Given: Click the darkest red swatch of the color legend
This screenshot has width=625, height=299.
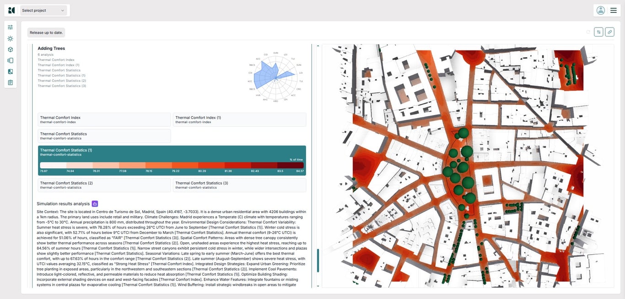Looking at the screenshot, I should click(x=290, y=165).
